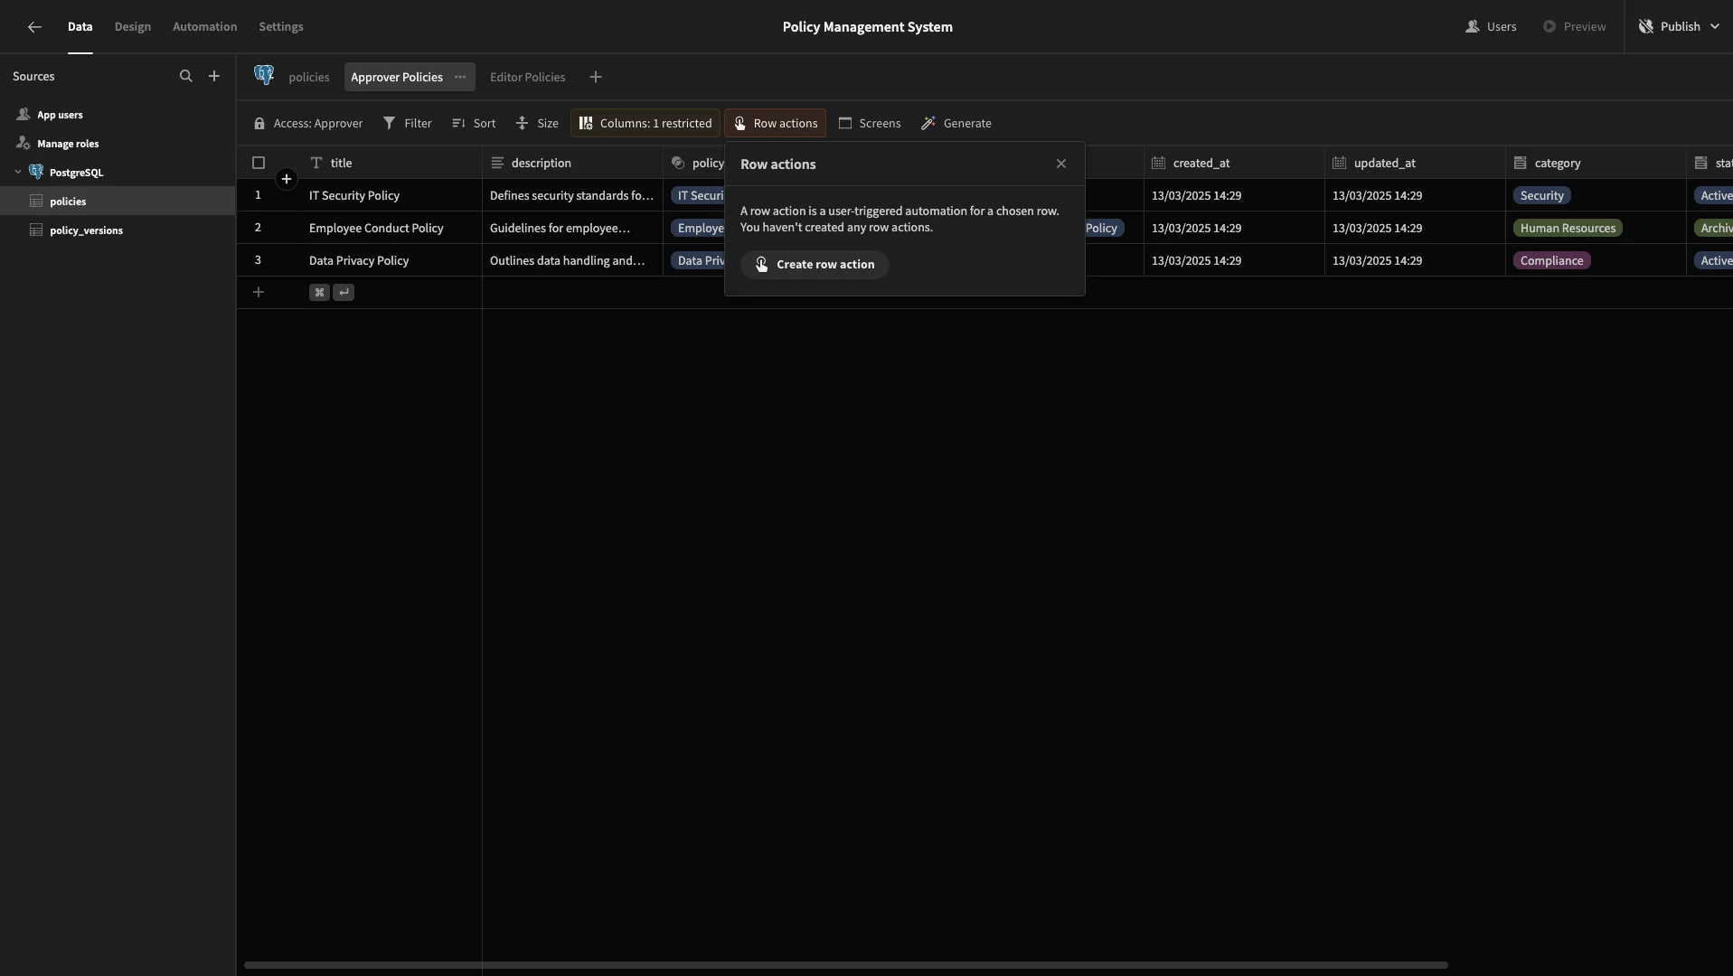Click Create row action button
This screenshot has height=976, width=1733.
tap(815, 264)
